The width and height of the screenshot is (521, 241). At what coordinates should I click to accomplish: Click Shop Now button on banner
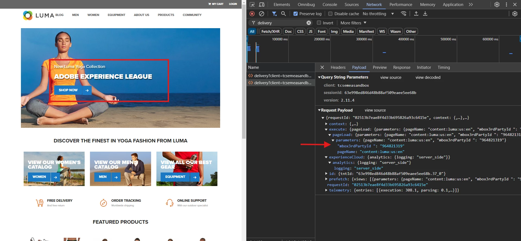68,90
